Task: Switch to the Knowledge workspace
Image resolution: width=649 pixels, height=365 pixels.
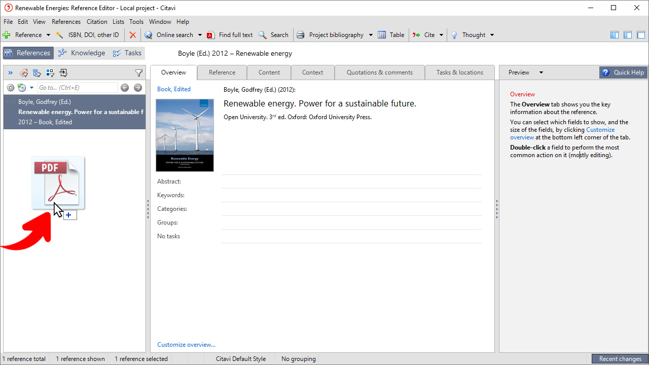Action: pyautogui.click(x=82, y=53)
